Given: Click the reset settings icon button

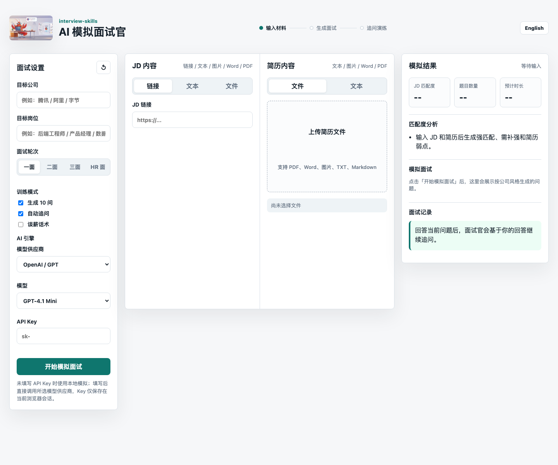Looking at the screenshot, I should [x=103, y=67].
